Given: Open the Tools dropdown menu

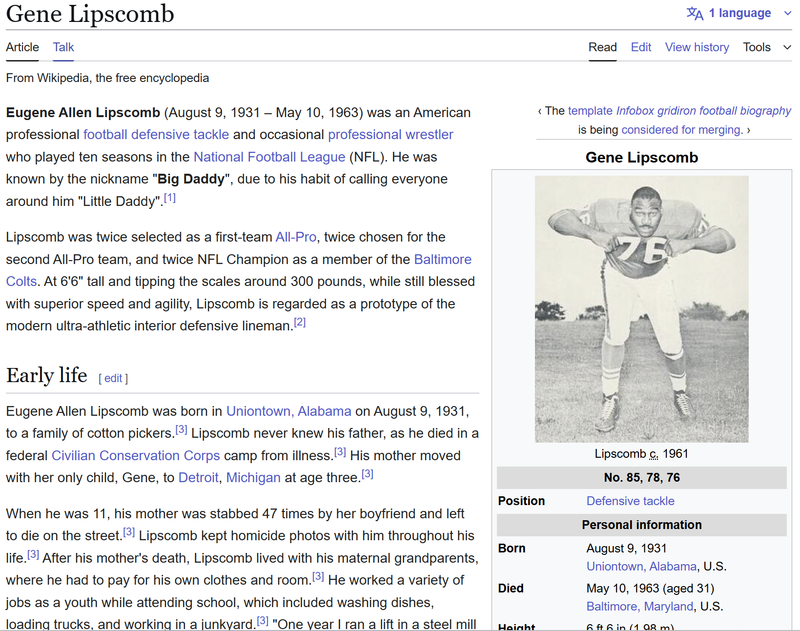Looking at the screenshot, I should point(766,47).
